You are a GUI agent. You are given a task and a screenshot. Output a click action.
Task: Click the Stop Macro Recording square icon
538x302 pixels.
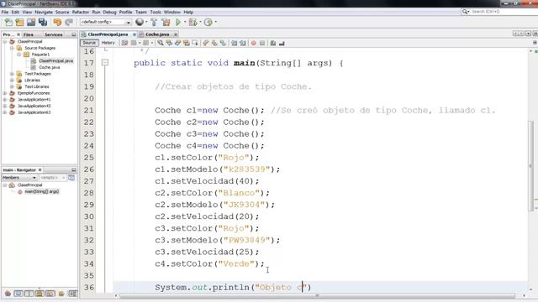click(x=262, y=43)
